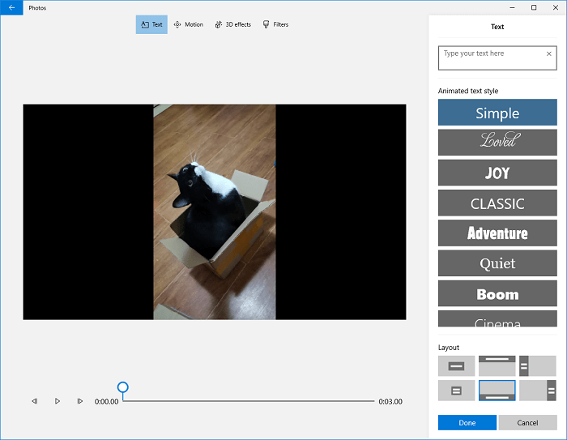Choose the Loved animated text style

(497, 143)
